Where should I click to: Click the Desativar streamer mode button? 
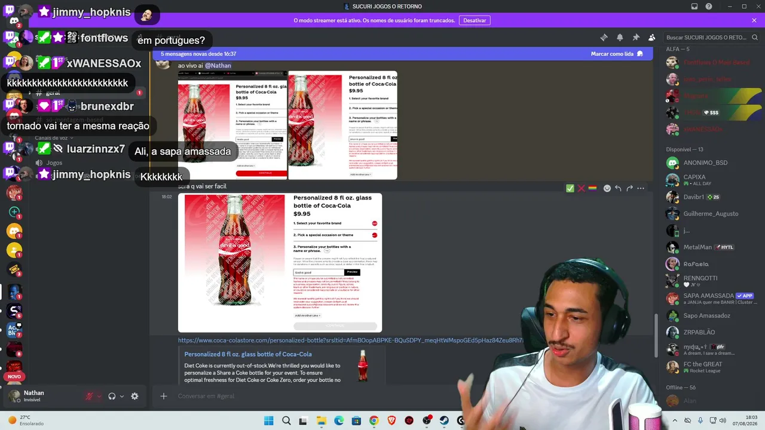pos(475,20)
